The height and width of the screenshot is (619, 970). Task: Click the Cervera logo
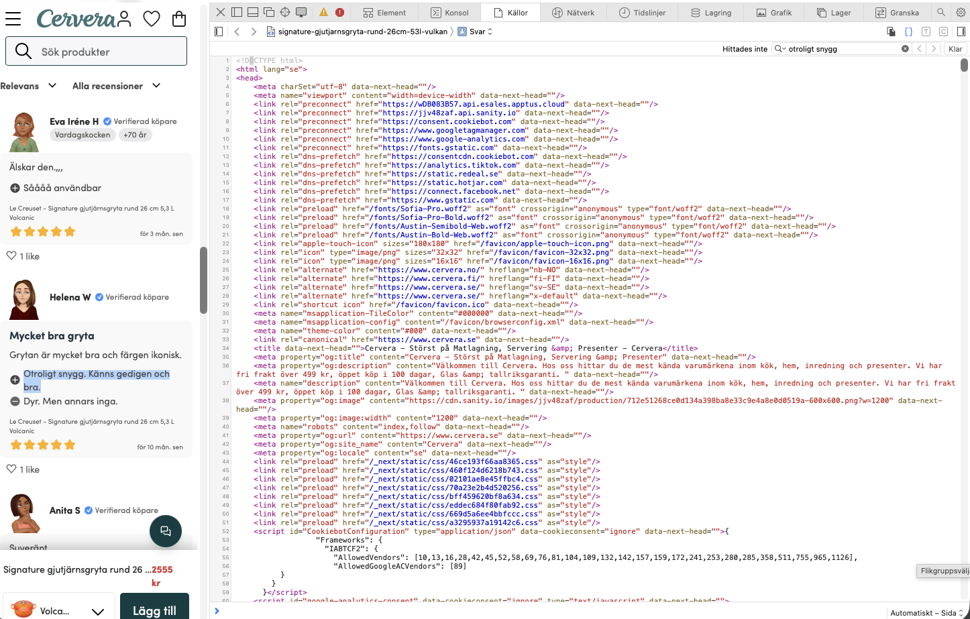76,19
